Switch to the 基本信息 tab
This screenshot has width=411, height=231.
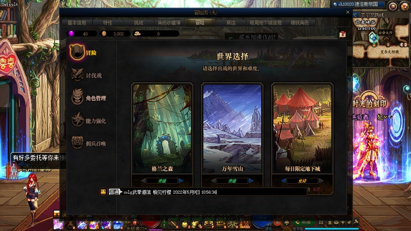pos(77,23)
